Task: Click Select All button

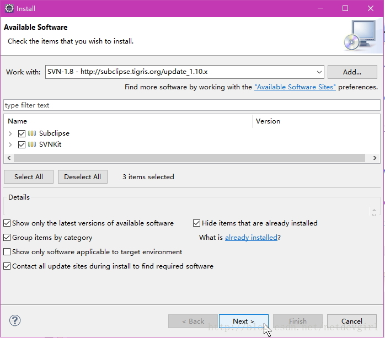Action: coord(29,177)
